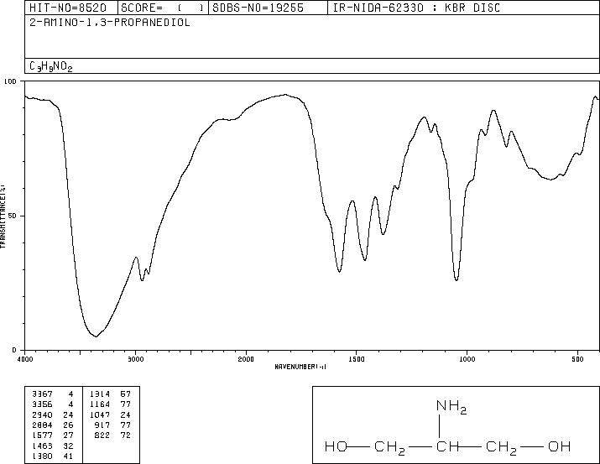The height and width of the screenshot is (464, 600).
Task: Click peak table entry 1463
Action: coord(43,446)
